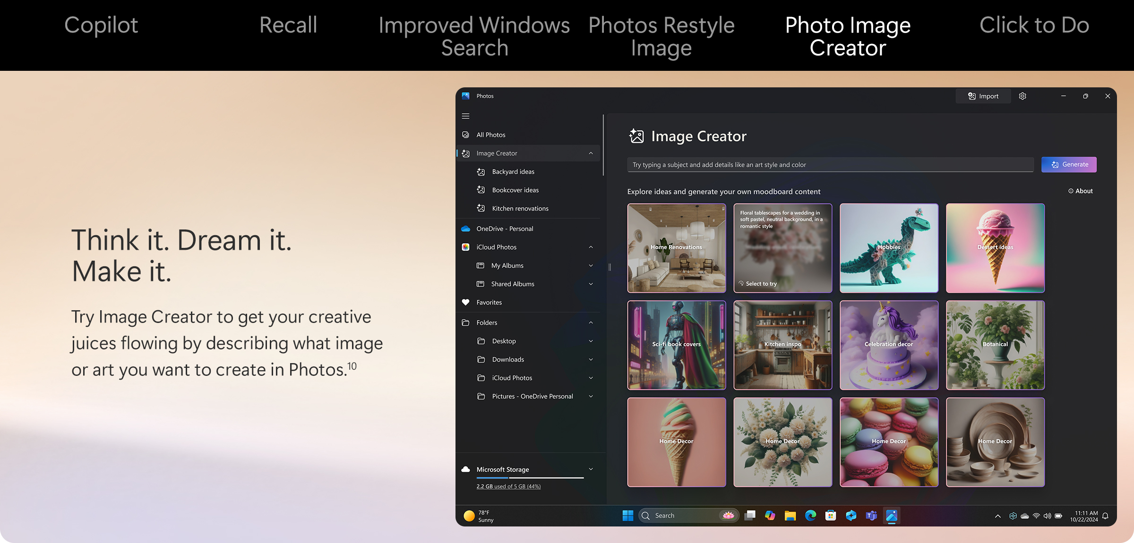Open the Dessert ideas thumbnail
1134x543 pixels.
pos(995,248)
